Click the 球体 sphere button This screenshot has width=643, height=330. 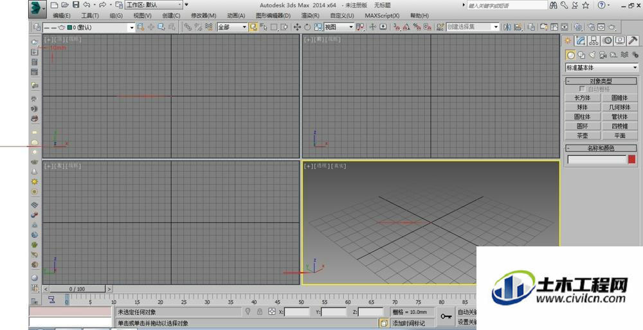(583, 107)
